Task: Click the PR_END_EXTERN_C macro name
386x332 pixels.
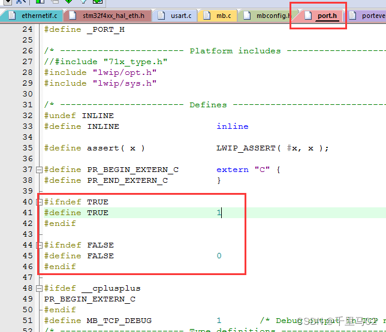Action: [x=128, y=180]
